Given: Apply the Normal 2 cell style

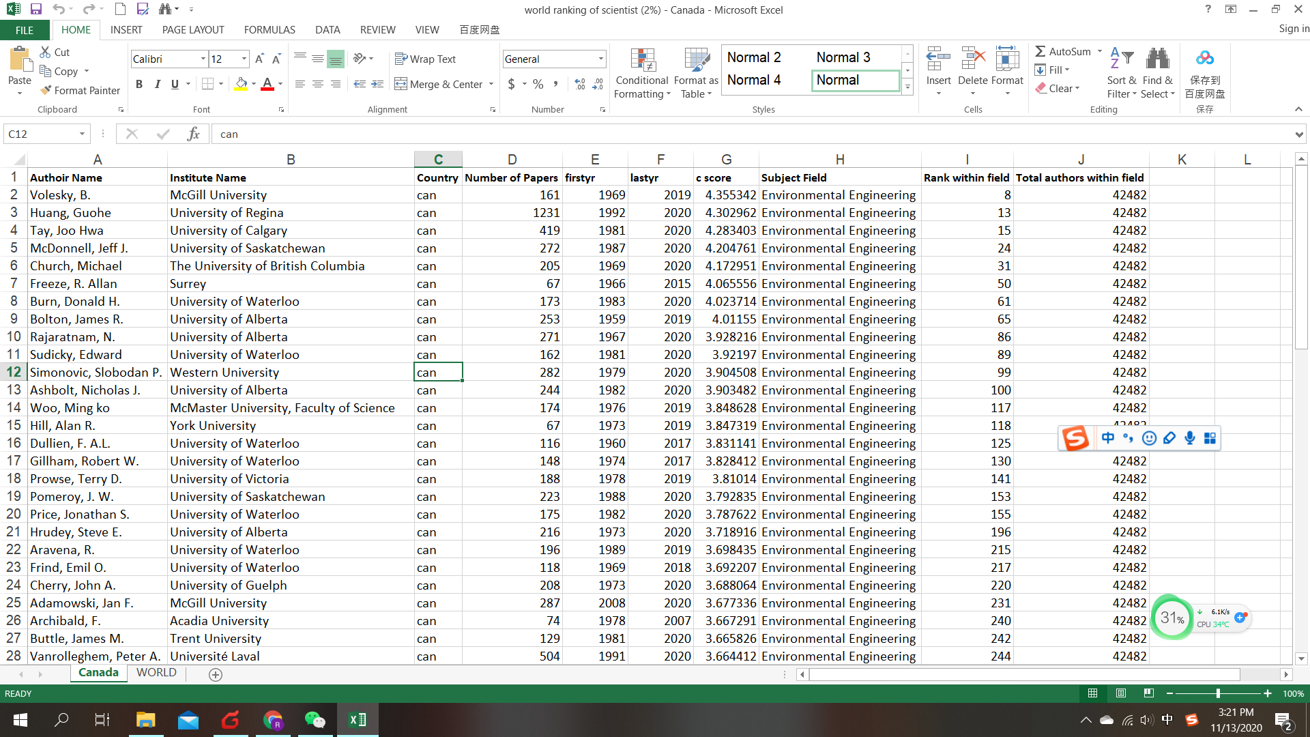Looking at the screenshot, I should pos(753,57).
